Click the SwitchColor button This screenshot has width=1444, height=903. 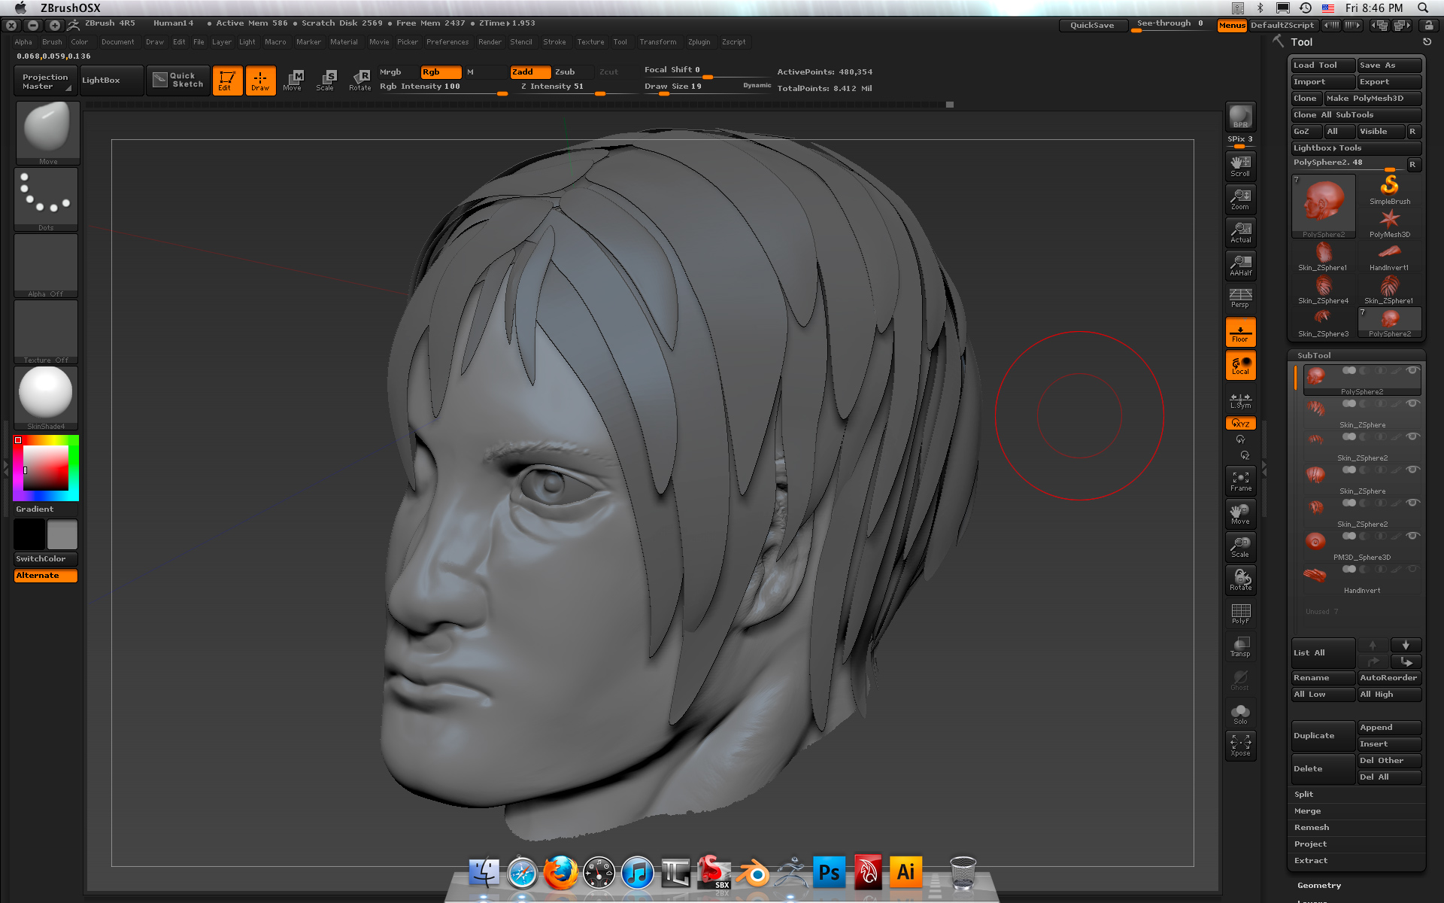pos(46,558)
